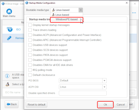Check Default clocksource option
This screenshot has width=139, height=110.
click(30, 75)
